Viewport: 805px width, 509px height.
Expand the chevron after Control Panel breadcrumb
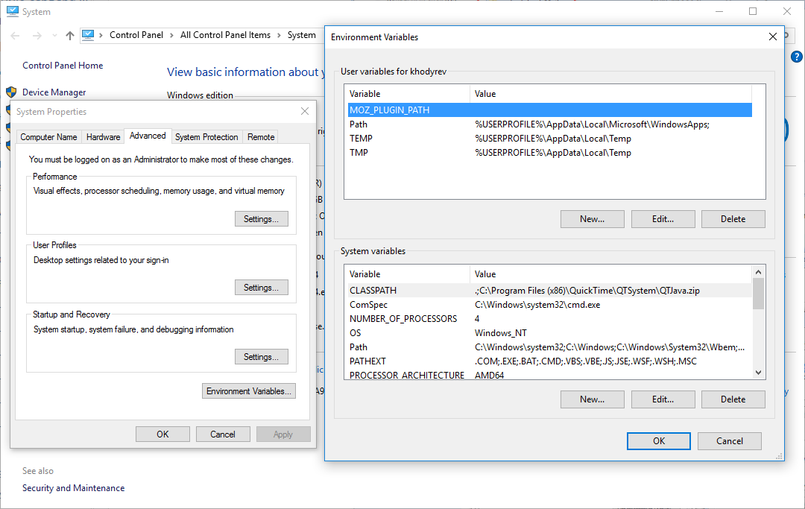[x=171, y=35]
